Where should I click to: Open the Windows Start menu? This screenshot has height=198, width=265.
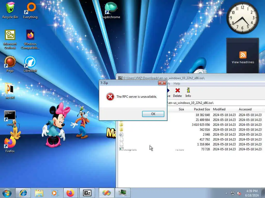pos(7,193)
